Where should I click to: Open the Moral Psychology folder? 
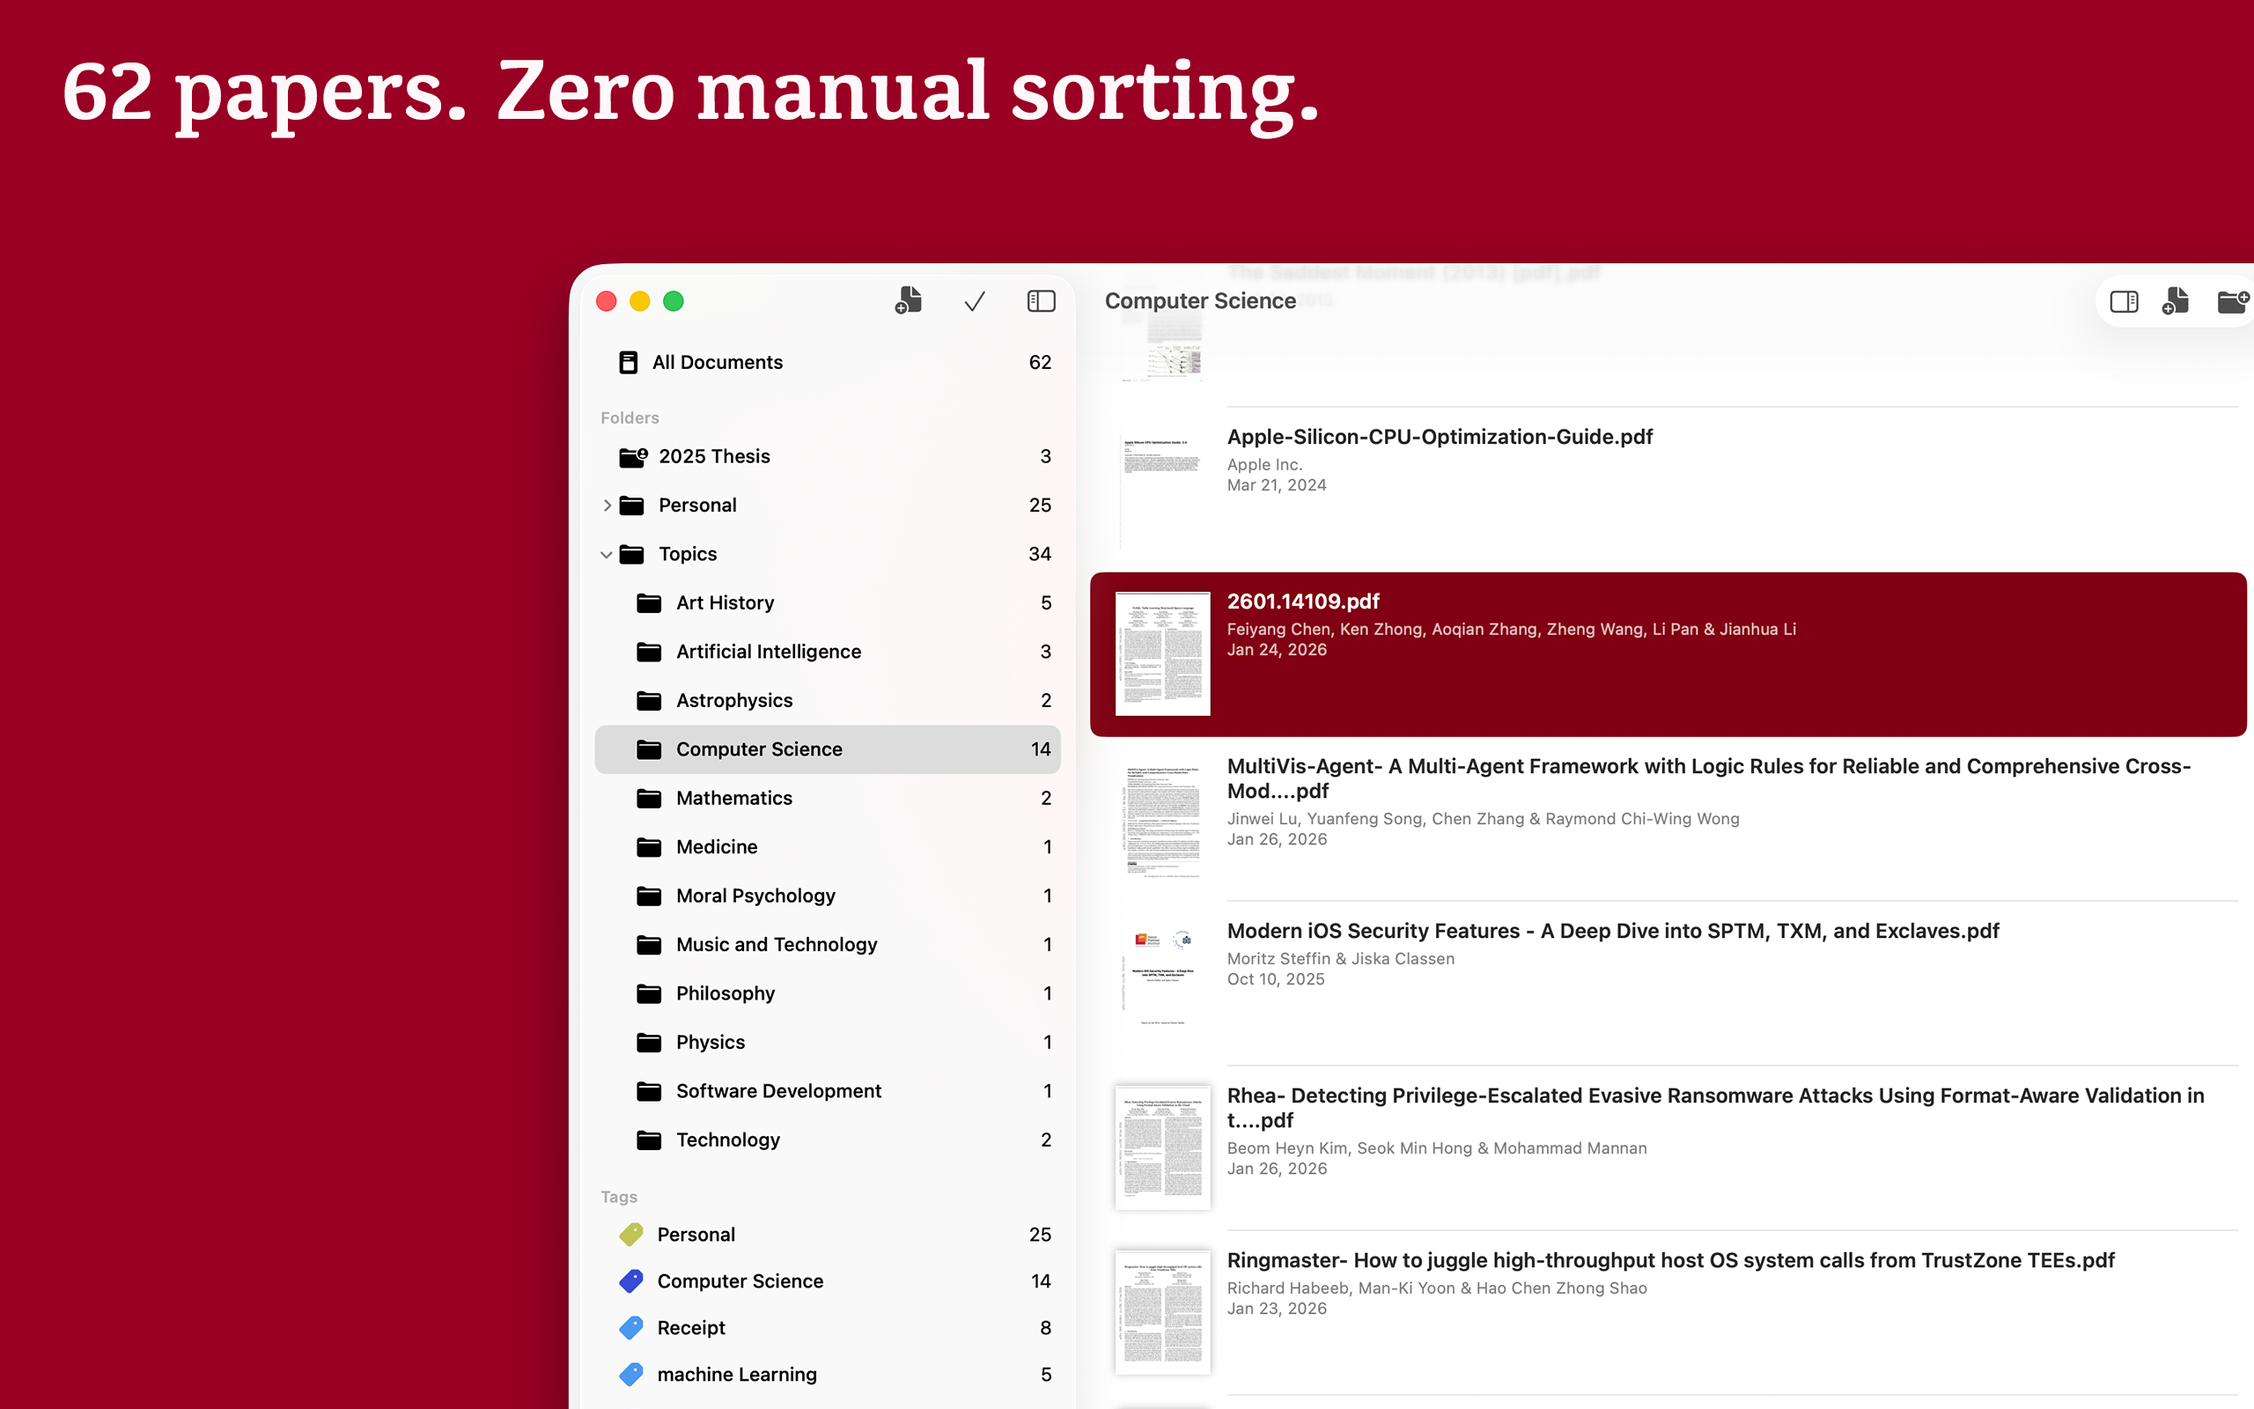click(755, 895)
